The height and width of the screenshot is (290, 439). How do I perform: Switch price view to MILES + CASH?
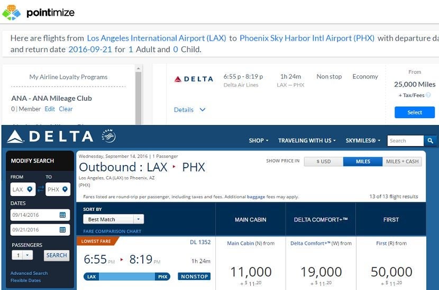(402, 161)
